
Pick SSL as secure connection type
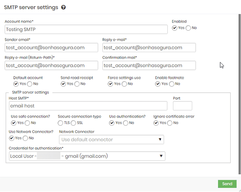(x=73, y=123)
